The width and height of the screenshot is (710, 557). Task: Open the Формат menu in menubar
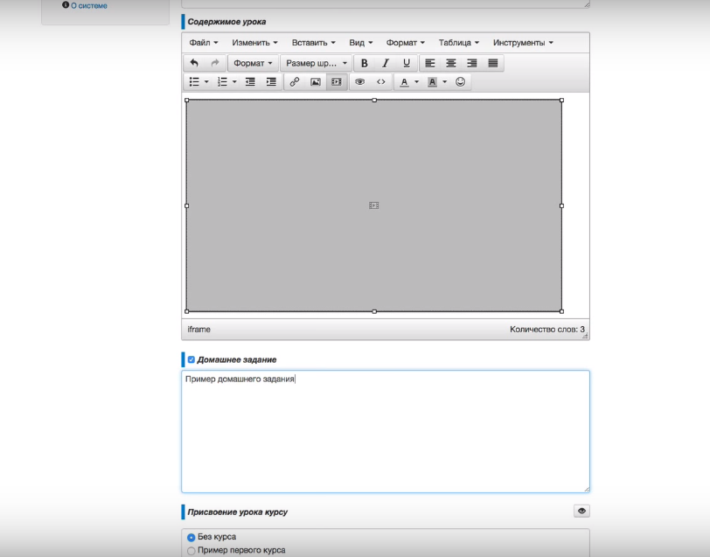click(x=405, y=43)
